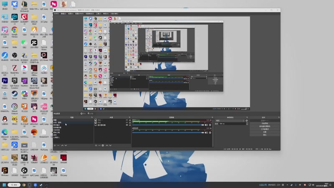Open the 场景集合 (Scene Collection) menu in OBS
The height and width of the screenshot is (188, 334).
tap(90, 14)
